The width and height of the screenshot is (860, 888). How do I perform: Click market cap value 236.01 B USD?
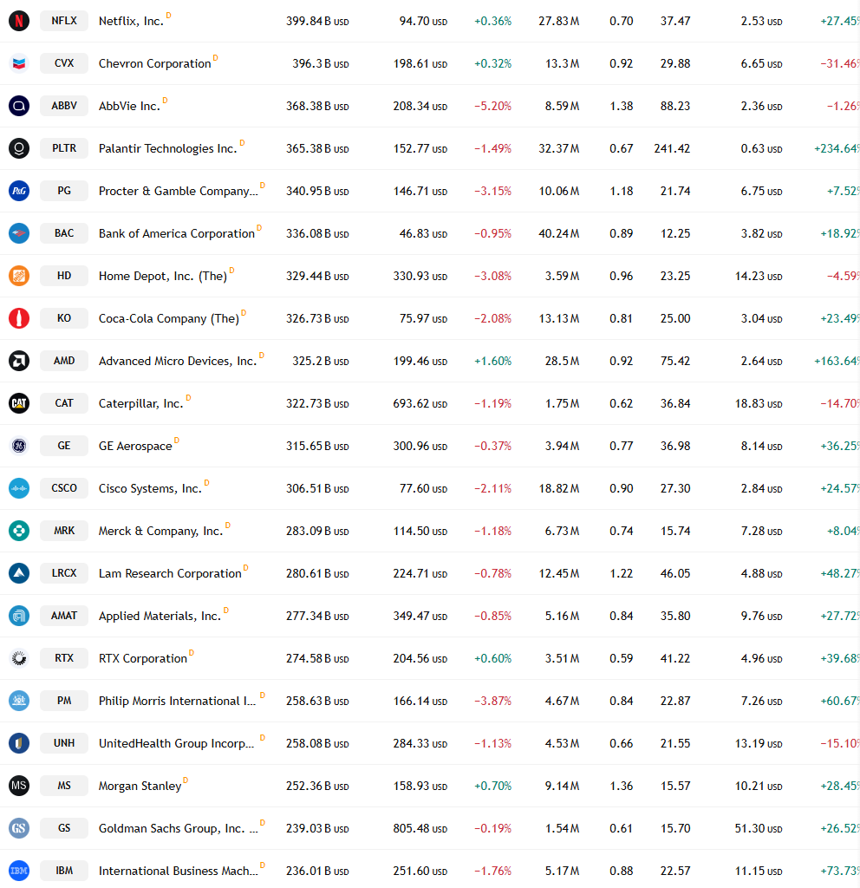(317, 871)
